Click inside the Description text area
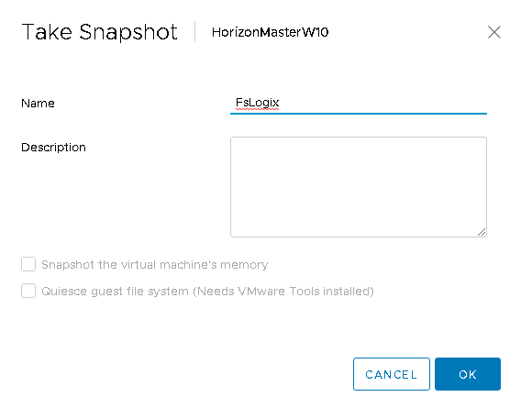The width and height of the screenshot is (521, 408). coord(359,187)
